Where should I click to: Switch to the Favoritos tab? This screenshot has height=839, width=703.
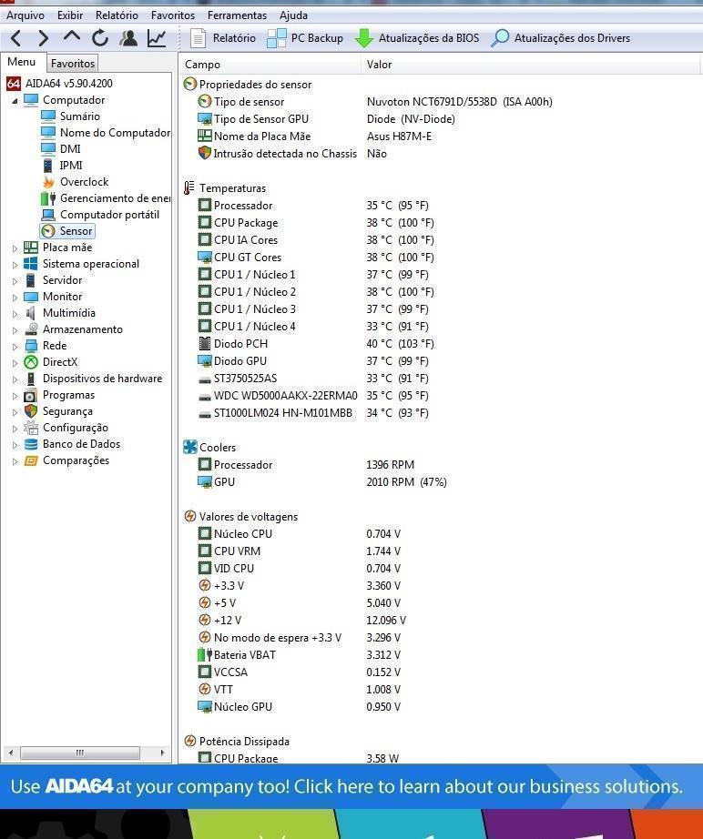pyautogui.click(x=73, y=64)
